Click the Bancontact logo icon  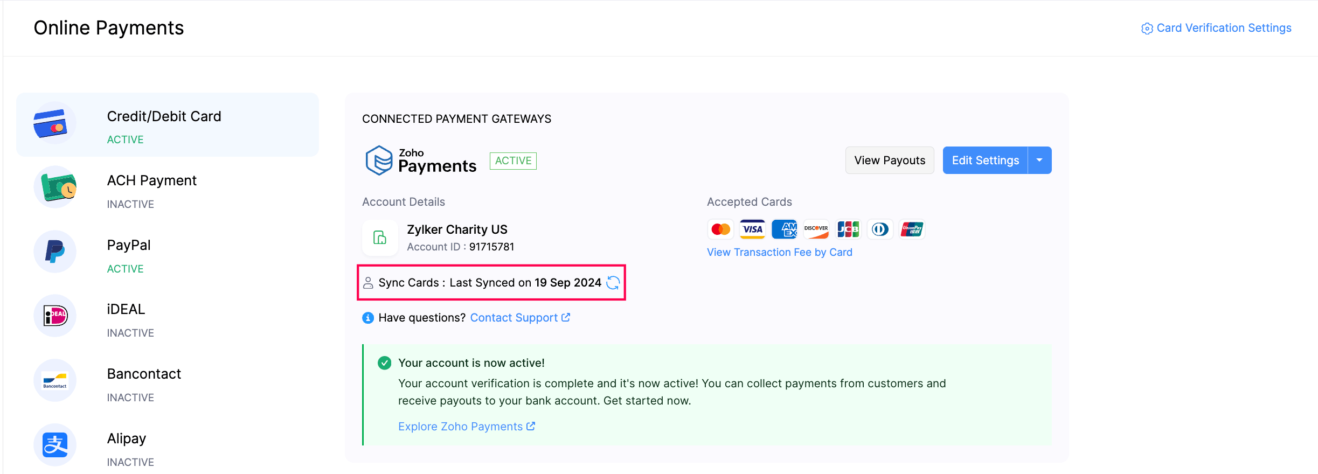coord(55,381)
